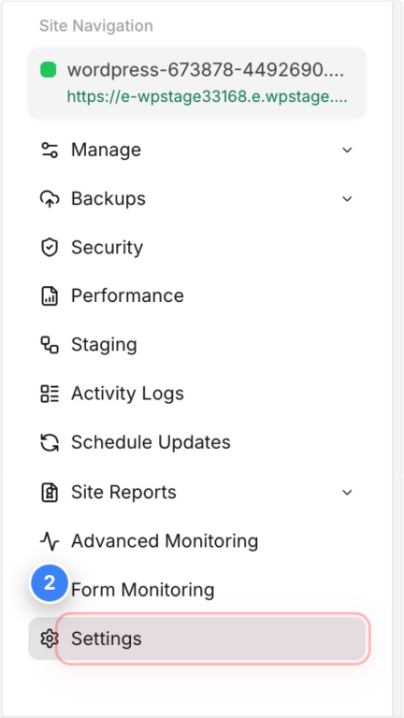Click the Security shield icon
Screen dimensions: 404x718
[50, 247]
